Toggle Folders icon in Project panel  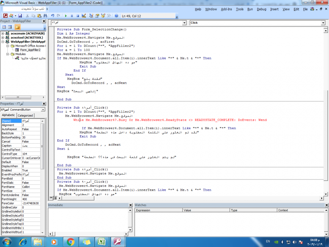(x=17, y=27)
